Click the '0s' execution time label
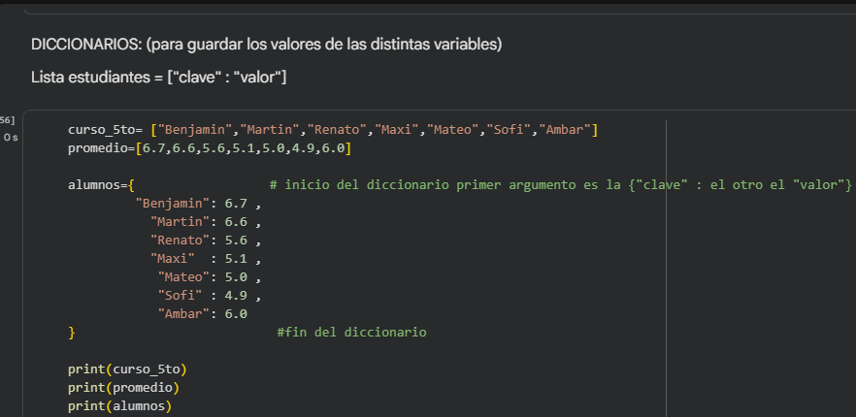This screenshot has width=856, height=417. [11, 138]
